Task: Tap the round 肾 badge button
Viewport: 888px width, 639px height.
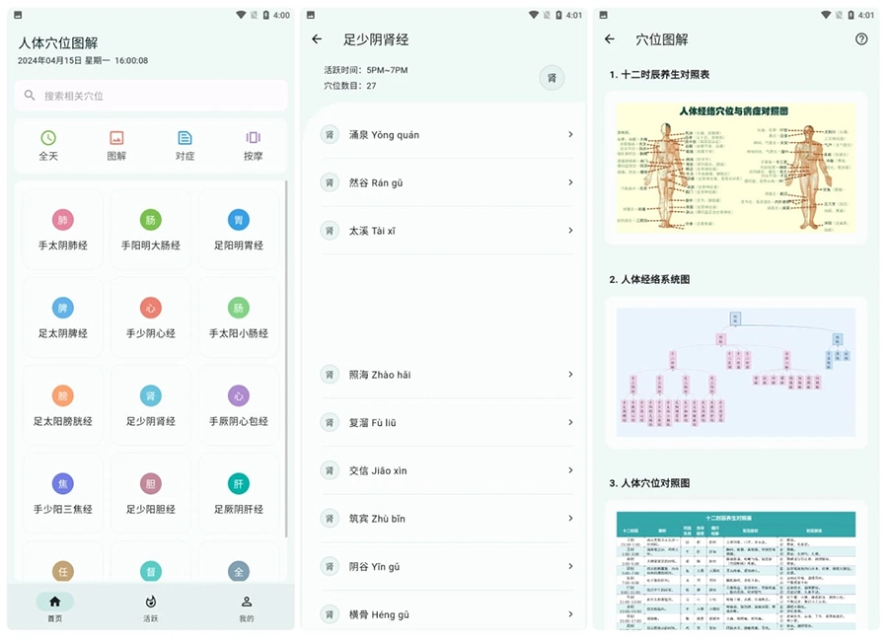Action: [x=552, y=78]
